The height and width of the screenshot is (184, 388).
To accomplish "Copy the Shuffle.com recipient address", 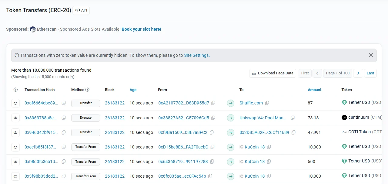I will point(267,103).
